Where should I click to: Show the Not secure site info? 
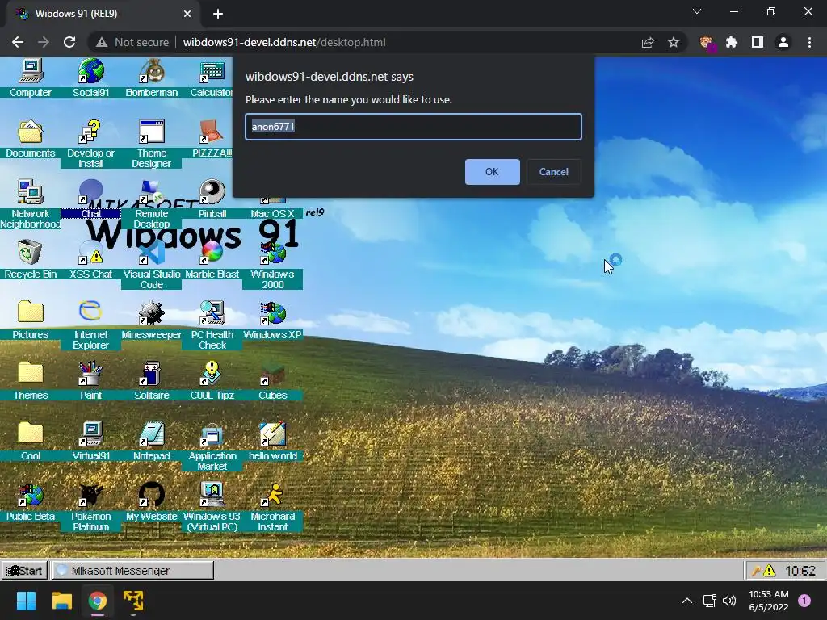pyautogui.click(x=132, y=42)
